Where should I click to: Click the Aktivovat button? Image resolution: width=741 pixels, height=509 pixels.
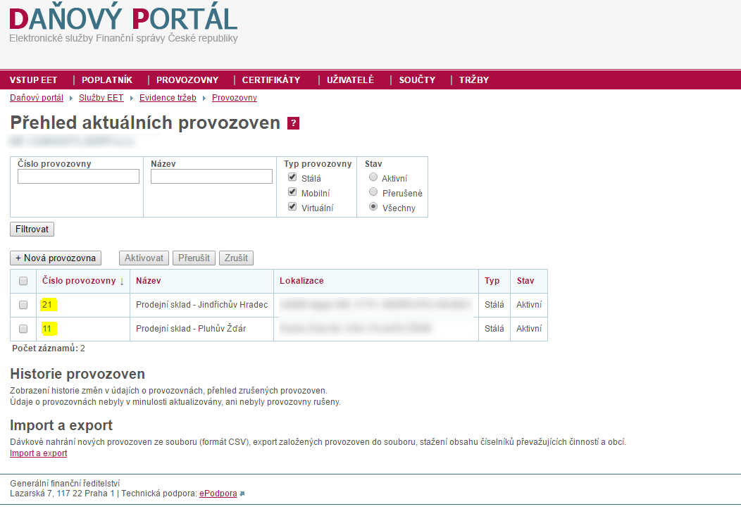point(144,258)
